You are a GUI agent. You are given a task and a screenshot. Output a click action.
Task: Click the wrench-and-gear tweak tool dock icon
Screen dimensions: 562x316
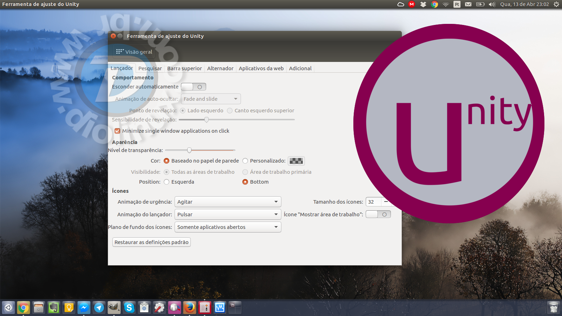[159, 308]
